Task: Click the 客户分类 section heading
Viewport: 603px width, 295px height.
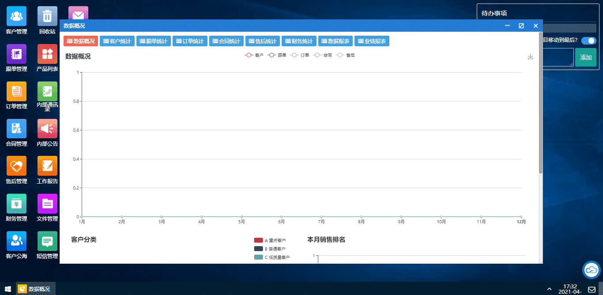Action: (x=84, y=240)
